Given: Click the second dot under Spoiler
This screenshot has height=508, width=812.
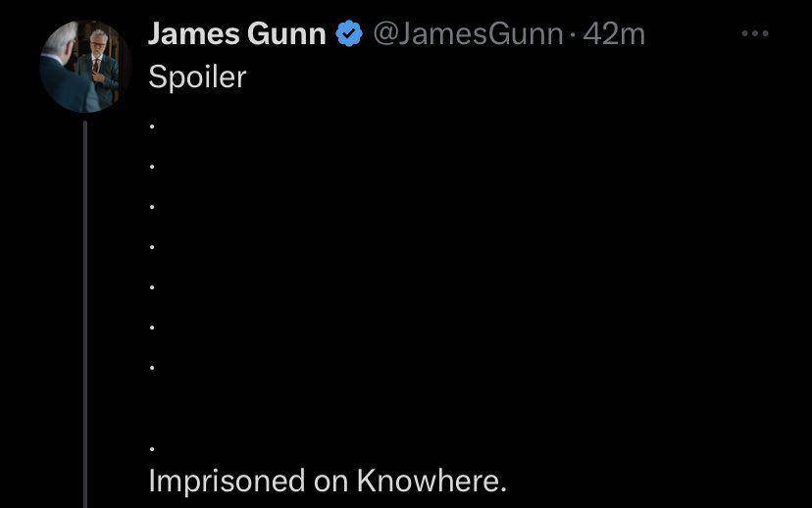Looking at the screenshot, I should [x=152, y=167].
